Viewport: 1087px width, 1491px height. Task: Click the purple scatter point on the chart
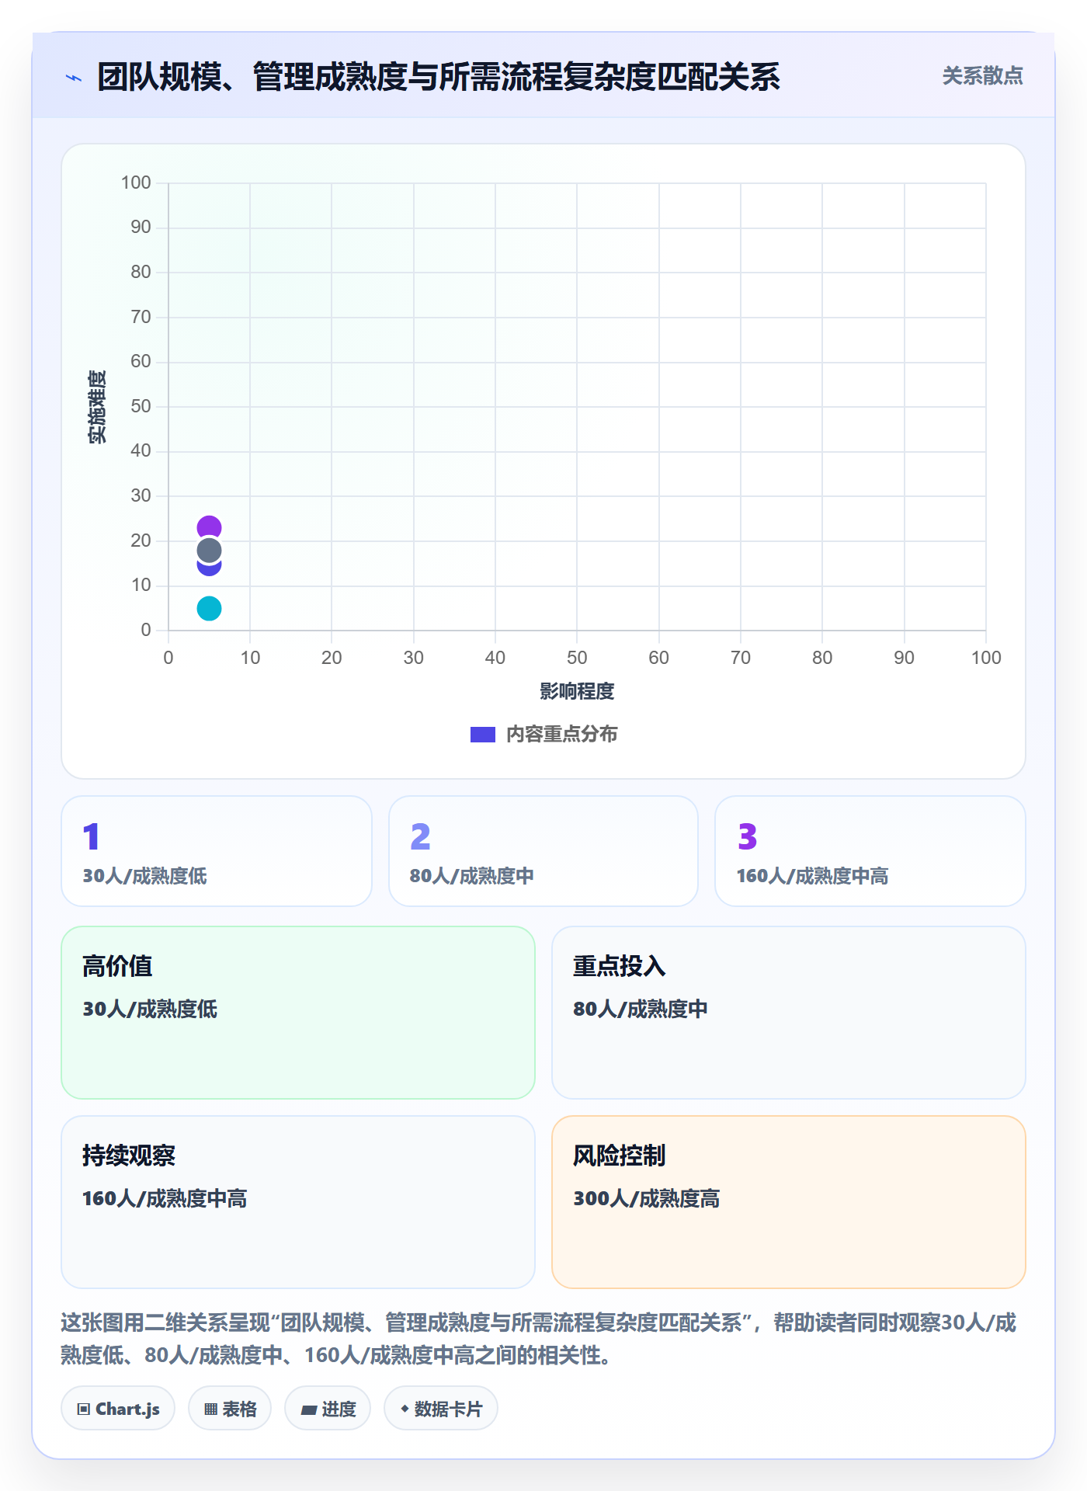(209, 527)
